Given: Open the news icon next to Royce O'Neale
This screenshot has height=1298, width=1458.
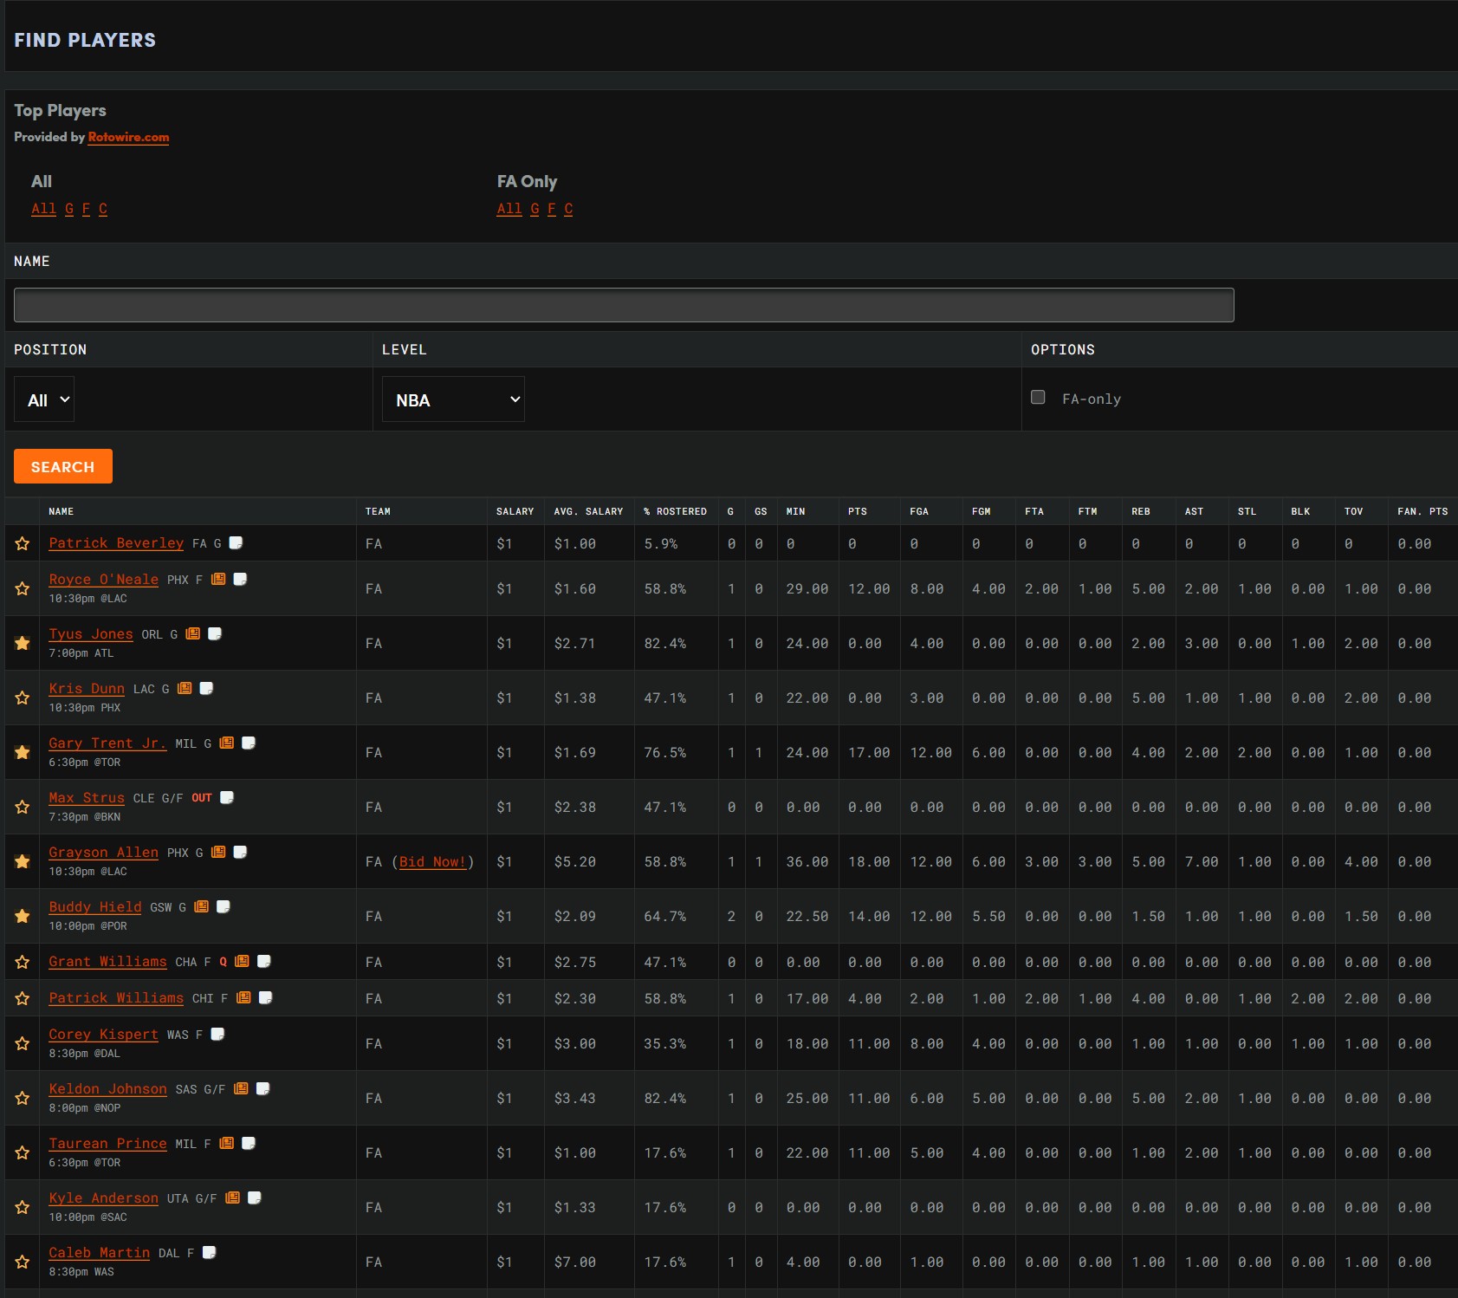Looking at the screenshot, I should coord(218,579).
